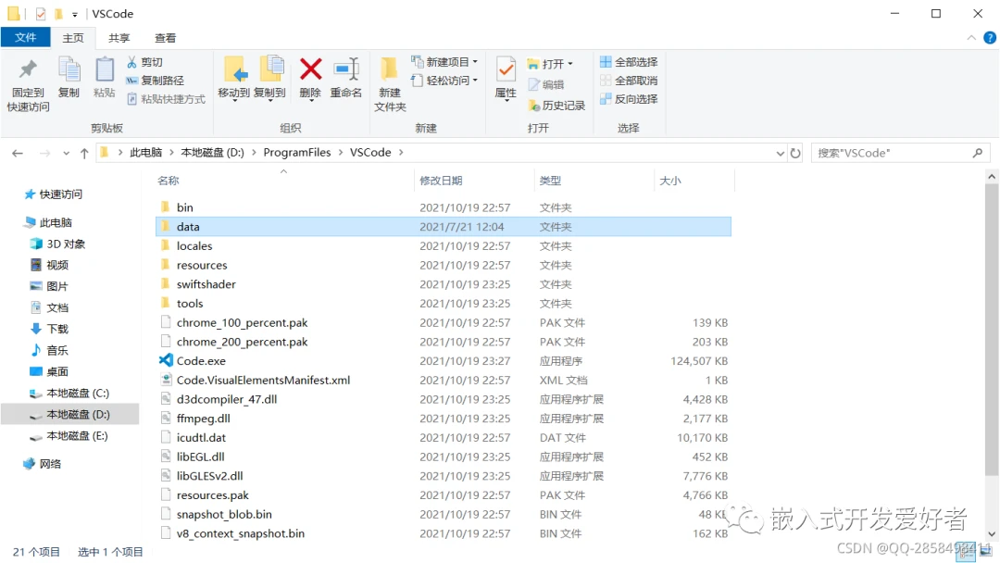
Task: Click the Code.exe VS Code icon
Action: (166, 360)
